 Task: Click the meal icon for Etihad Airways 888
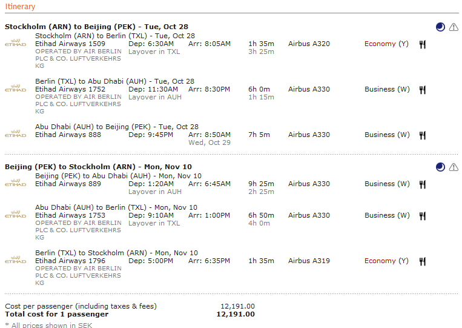[x=423, y=135]
